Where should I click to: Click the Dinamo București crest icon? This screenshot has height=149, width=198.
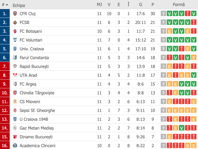click(x=15, y=137)
